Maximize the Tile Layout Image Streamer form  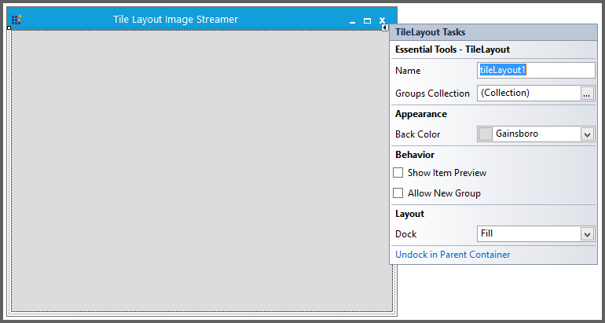367,21
